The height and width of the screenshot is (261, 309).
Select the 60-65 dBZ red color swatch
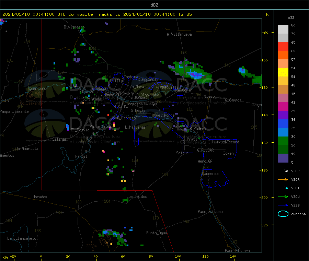283,46
